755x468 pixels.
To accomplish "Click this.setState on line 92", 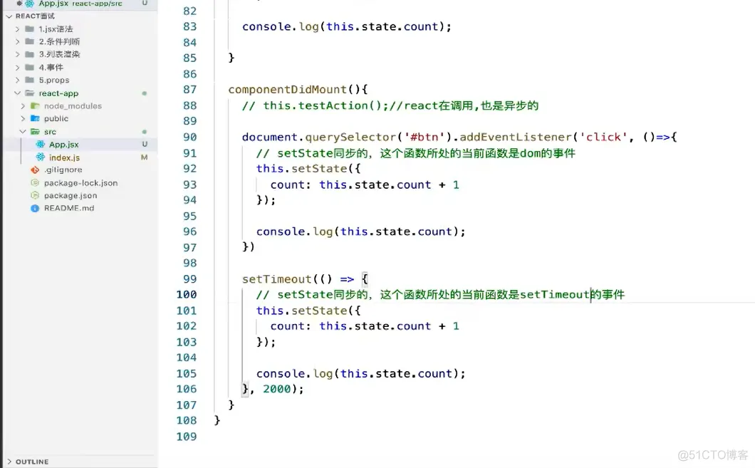I will point(301,169).
